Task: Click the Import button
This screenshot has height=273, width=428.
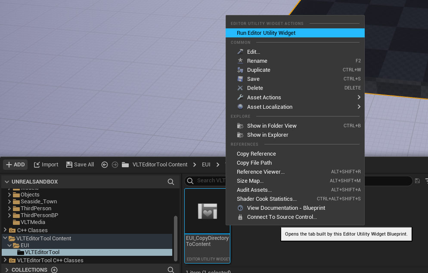Action: pos(46,165)
